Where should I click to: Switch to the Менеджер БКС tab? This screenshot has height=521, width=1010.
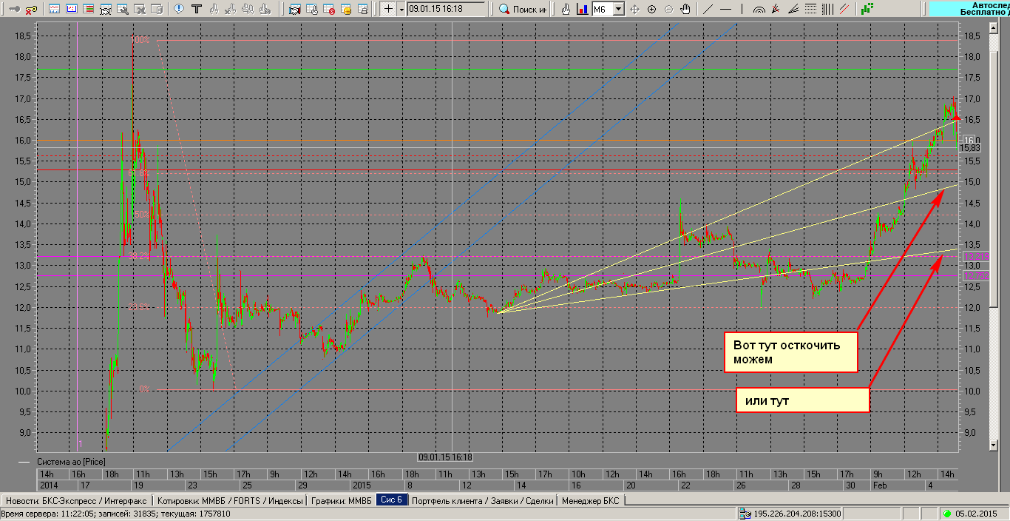592,500
